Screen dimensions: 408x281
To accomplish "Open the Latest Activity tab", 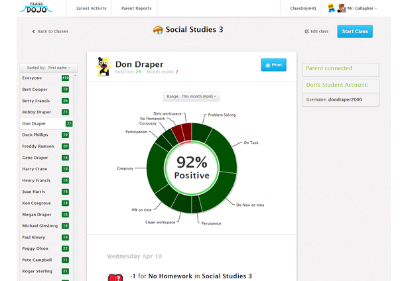I will click(x=90, y=9).
